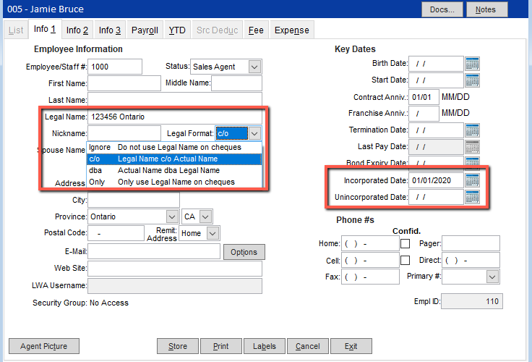Click the Cancel button

pyautogui.click(x=308, y=346)
